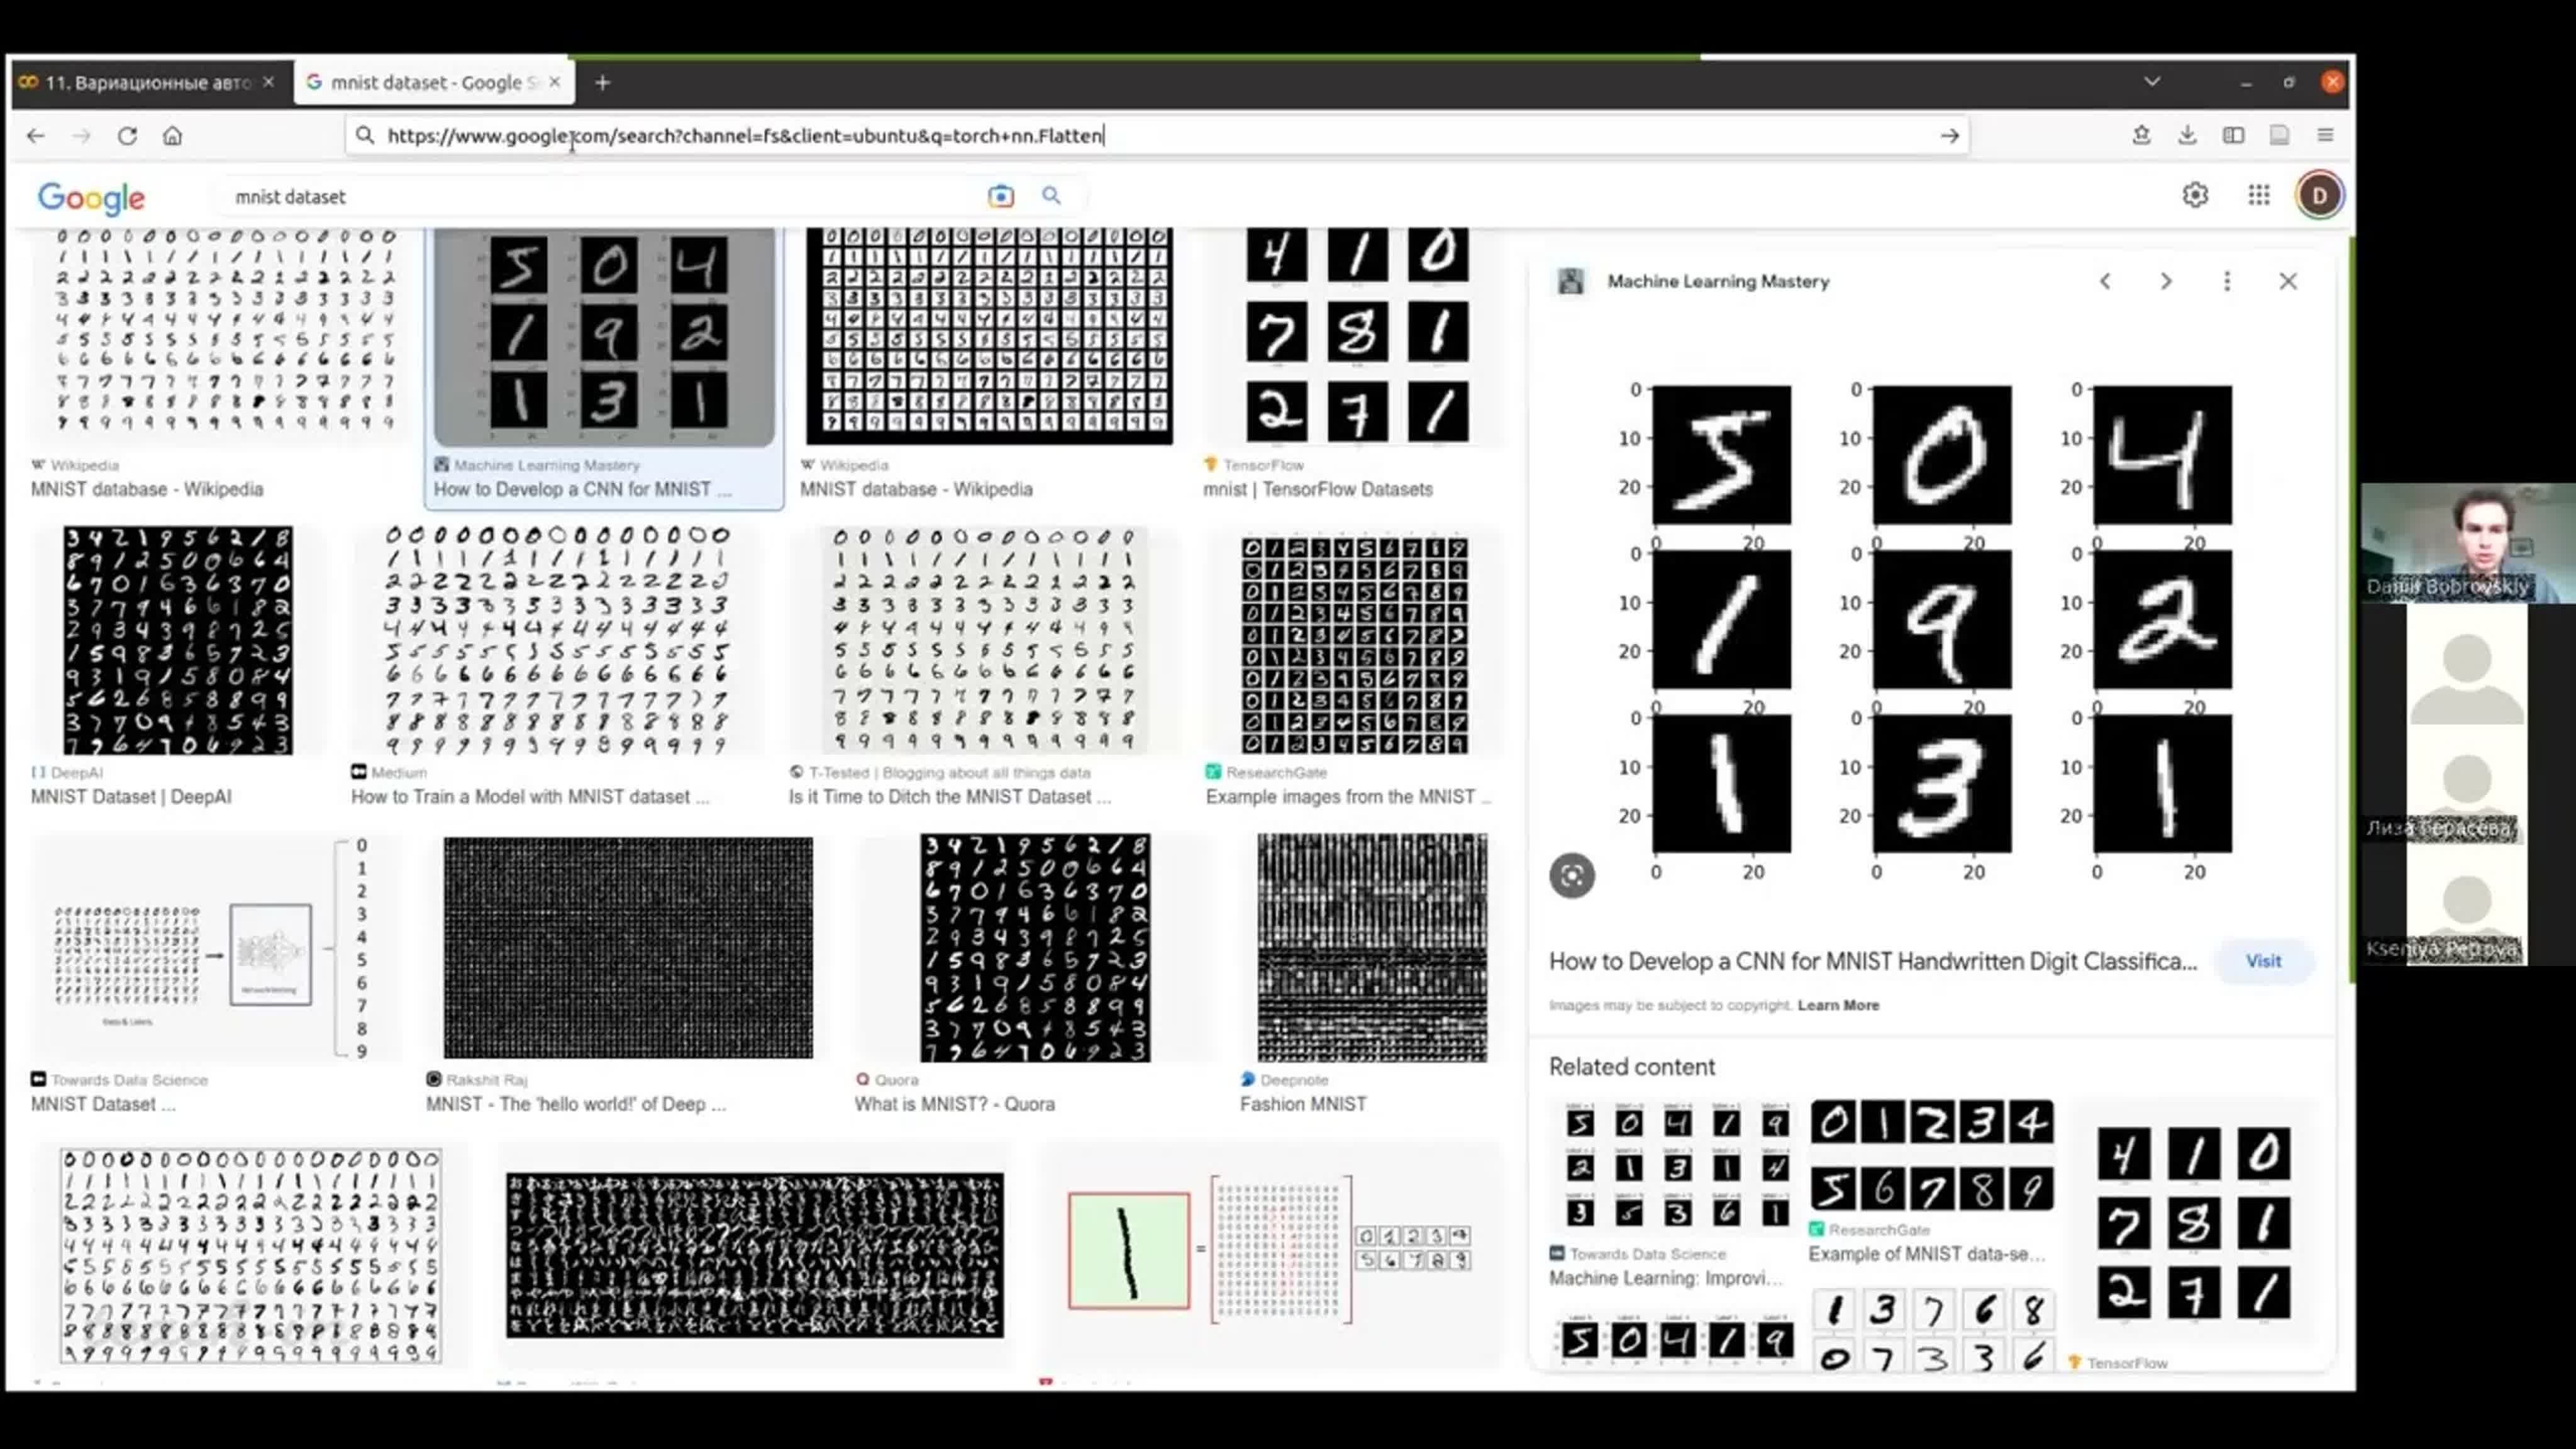Click the Google logo
This screenshot has height=1449, width=2576.
(91, 198)
